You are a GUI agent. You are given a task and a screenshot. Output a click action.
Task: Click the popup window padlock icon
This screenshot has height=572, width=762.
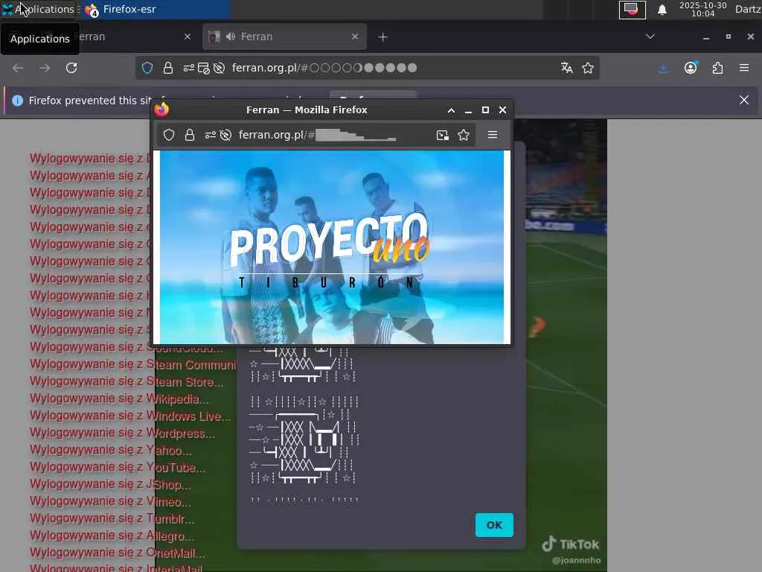pyautogui.click(x=190, y=135)
